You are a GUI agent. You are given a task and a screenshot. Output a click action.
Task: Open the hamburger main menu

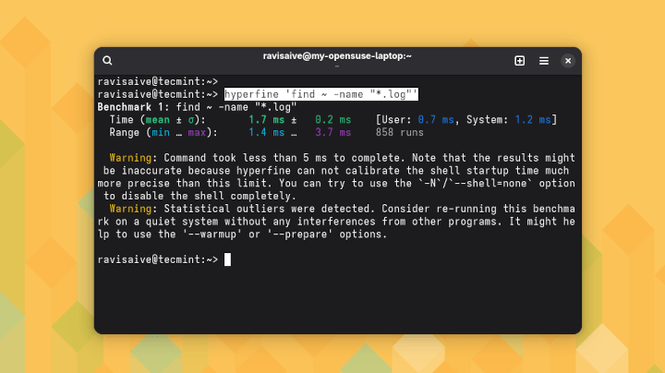pos(544,61)
